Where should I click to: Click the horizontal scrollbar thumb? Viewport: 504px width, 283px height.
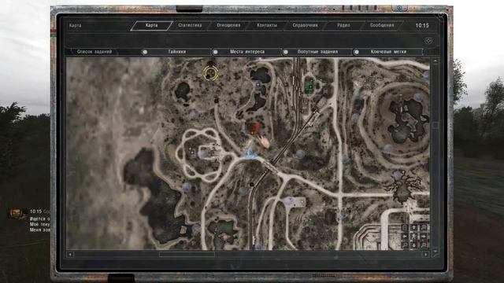click(x=187, y=255)
